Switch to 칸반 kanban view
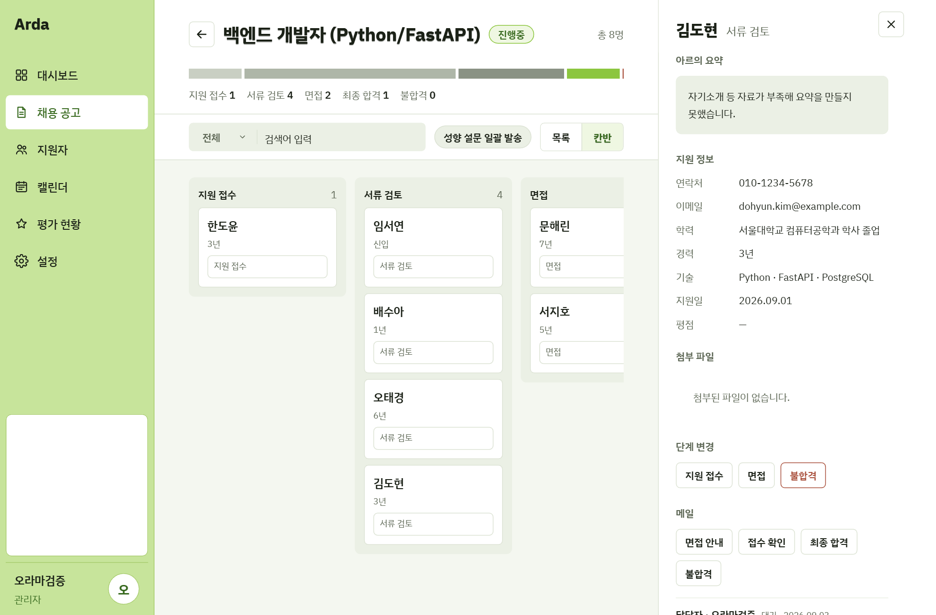 [x=603, y=137]
